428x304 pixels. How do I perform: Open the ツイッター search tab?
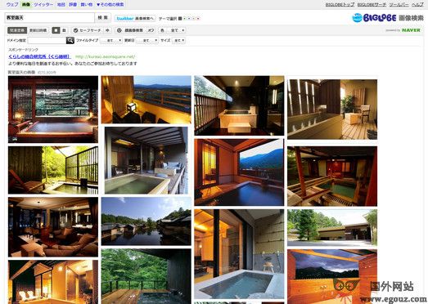[43, 4]
